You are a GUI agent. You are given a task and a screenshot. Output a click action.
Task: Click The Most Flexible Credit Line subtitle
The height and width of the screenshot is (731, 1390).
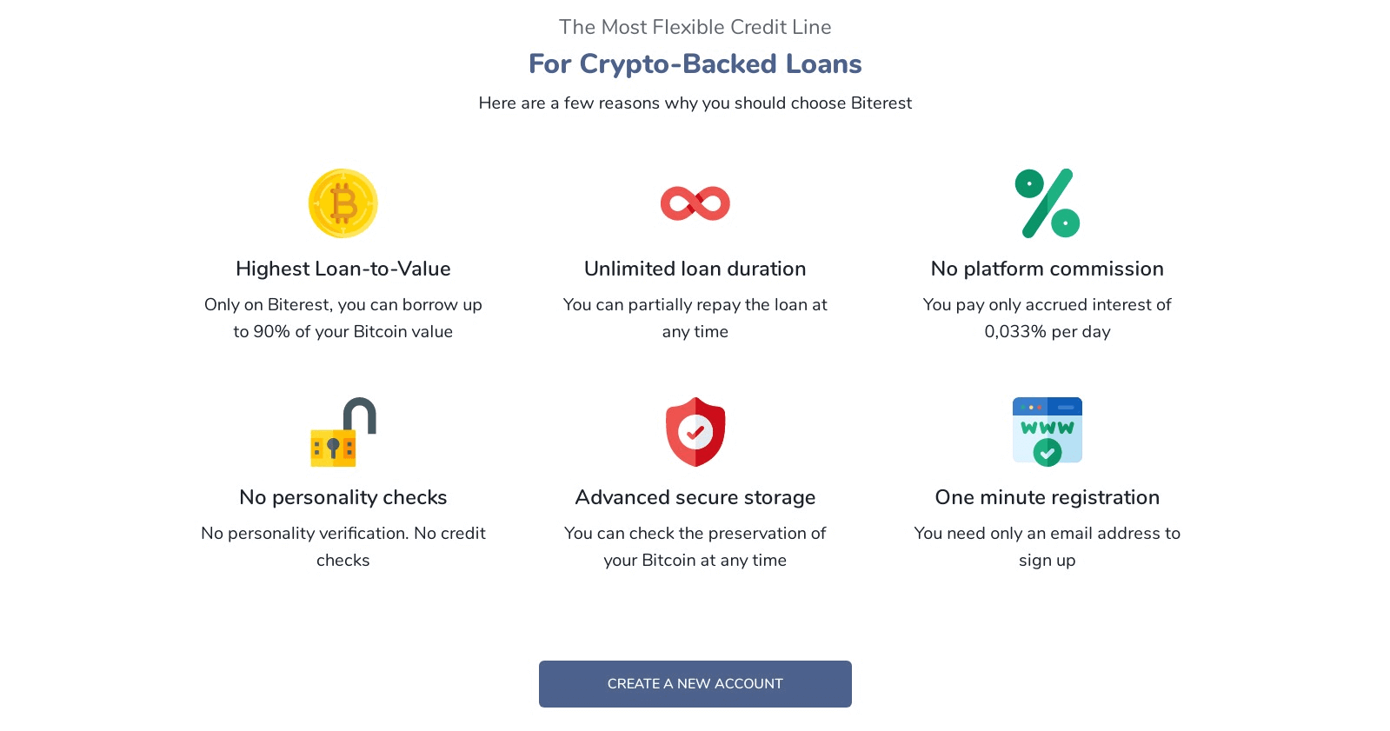[695, 27]
